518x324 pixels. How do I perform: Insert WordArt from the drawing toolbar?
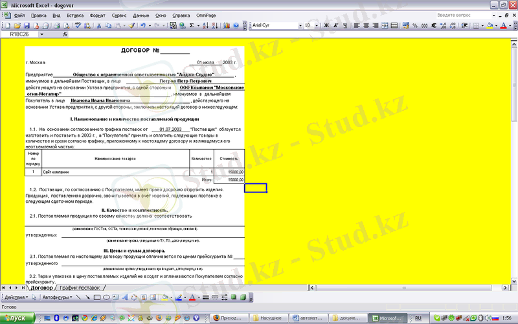125,297
